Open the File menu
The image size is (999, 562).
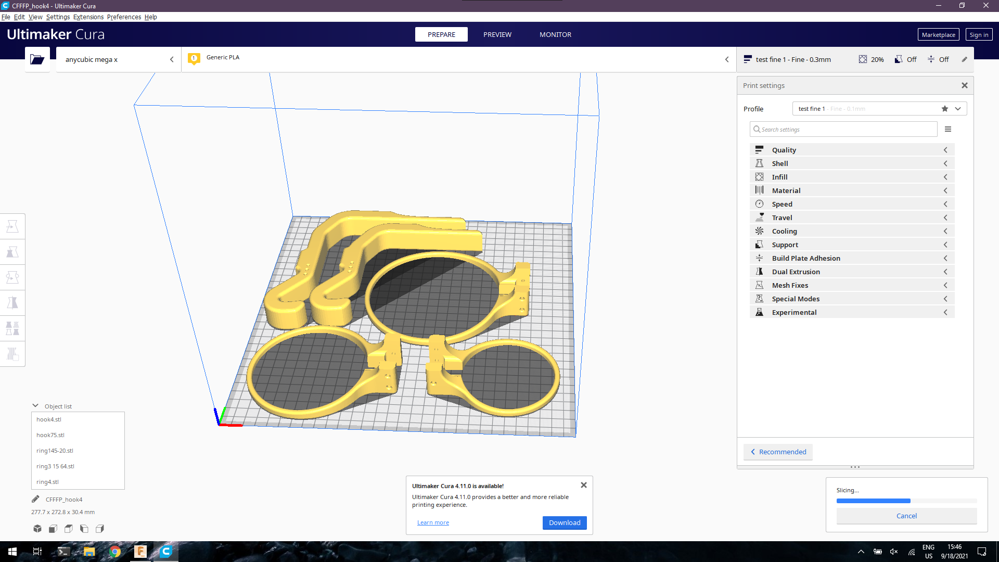click(x=6, y=17)
